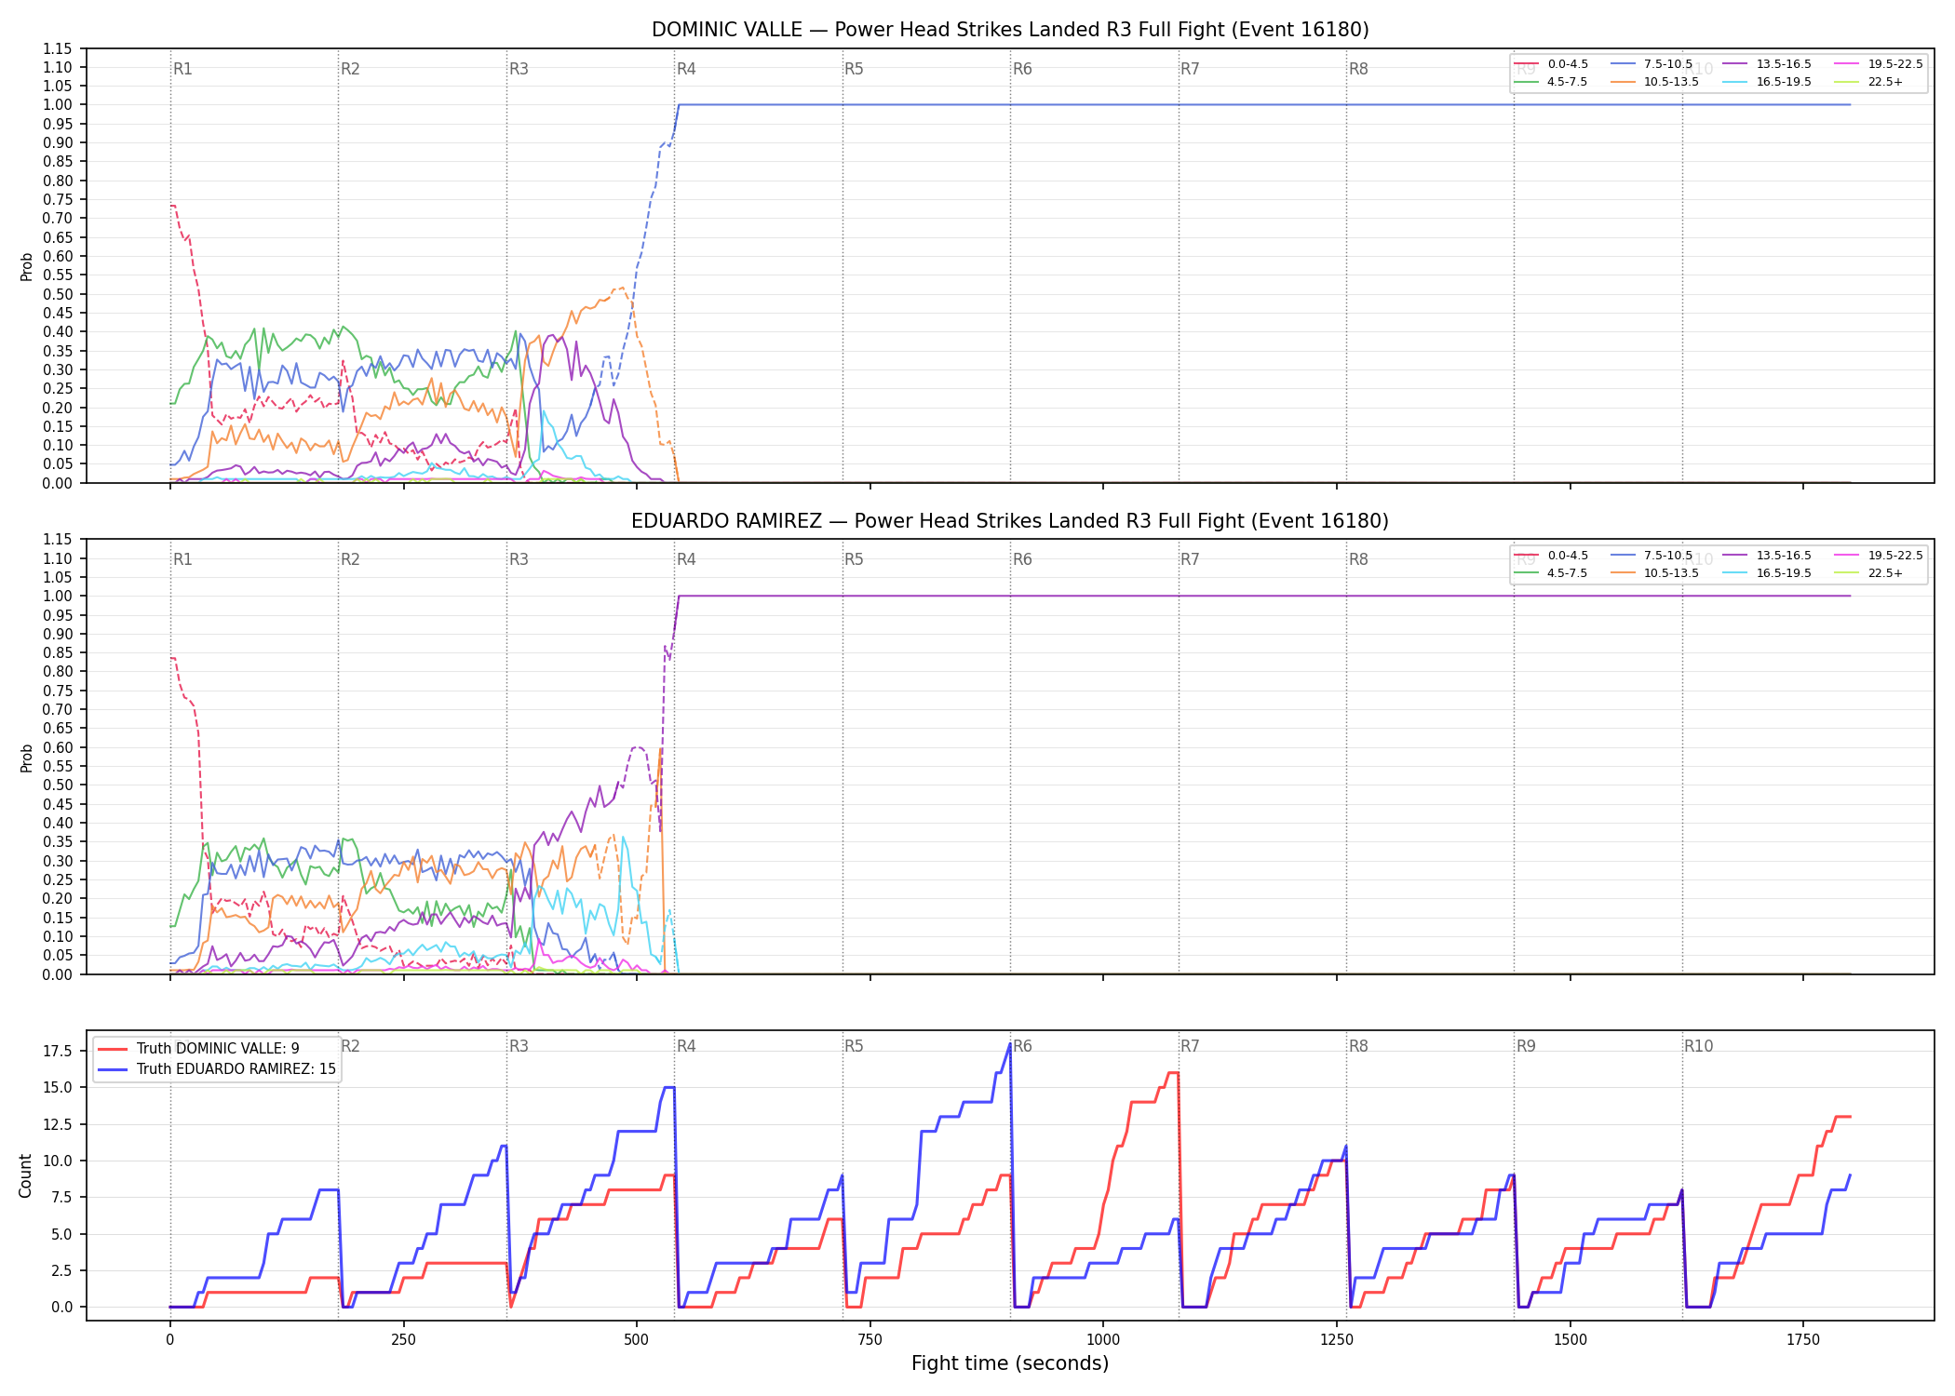Click the R2 round marker in Count chart

350,1046
